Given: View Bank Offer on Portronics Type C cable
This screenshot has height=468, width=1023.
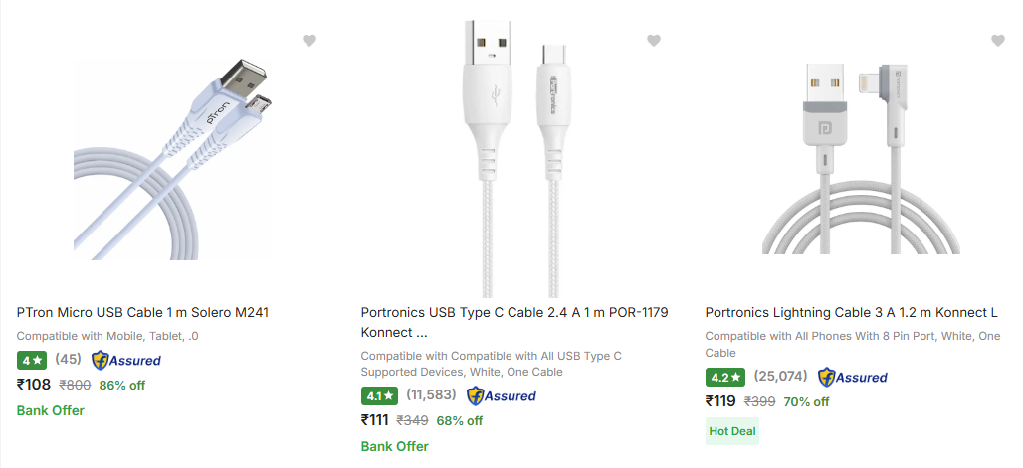Looking at the screenshot, I should [x=394, y=446].
